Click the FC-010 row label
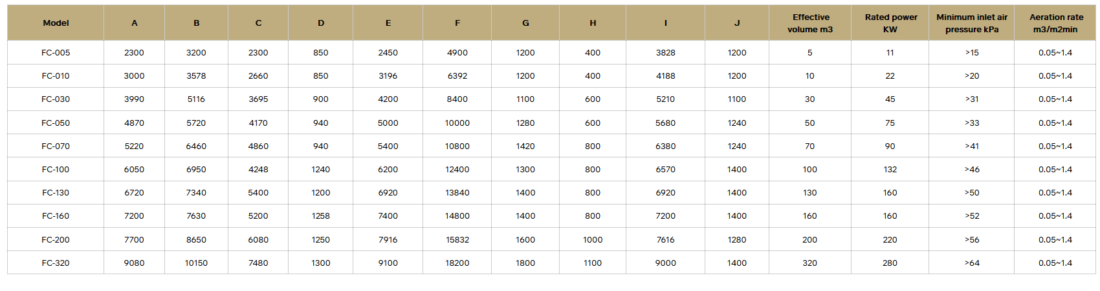 coord(56,76)
